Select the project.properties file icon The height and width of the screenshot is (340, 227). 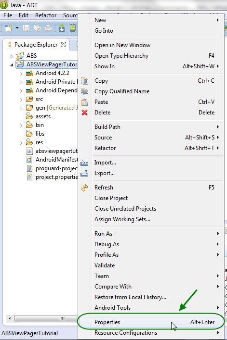coord(29,177)
